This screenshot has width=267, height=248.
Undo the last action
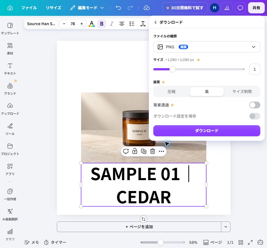[x=118, y=8]
